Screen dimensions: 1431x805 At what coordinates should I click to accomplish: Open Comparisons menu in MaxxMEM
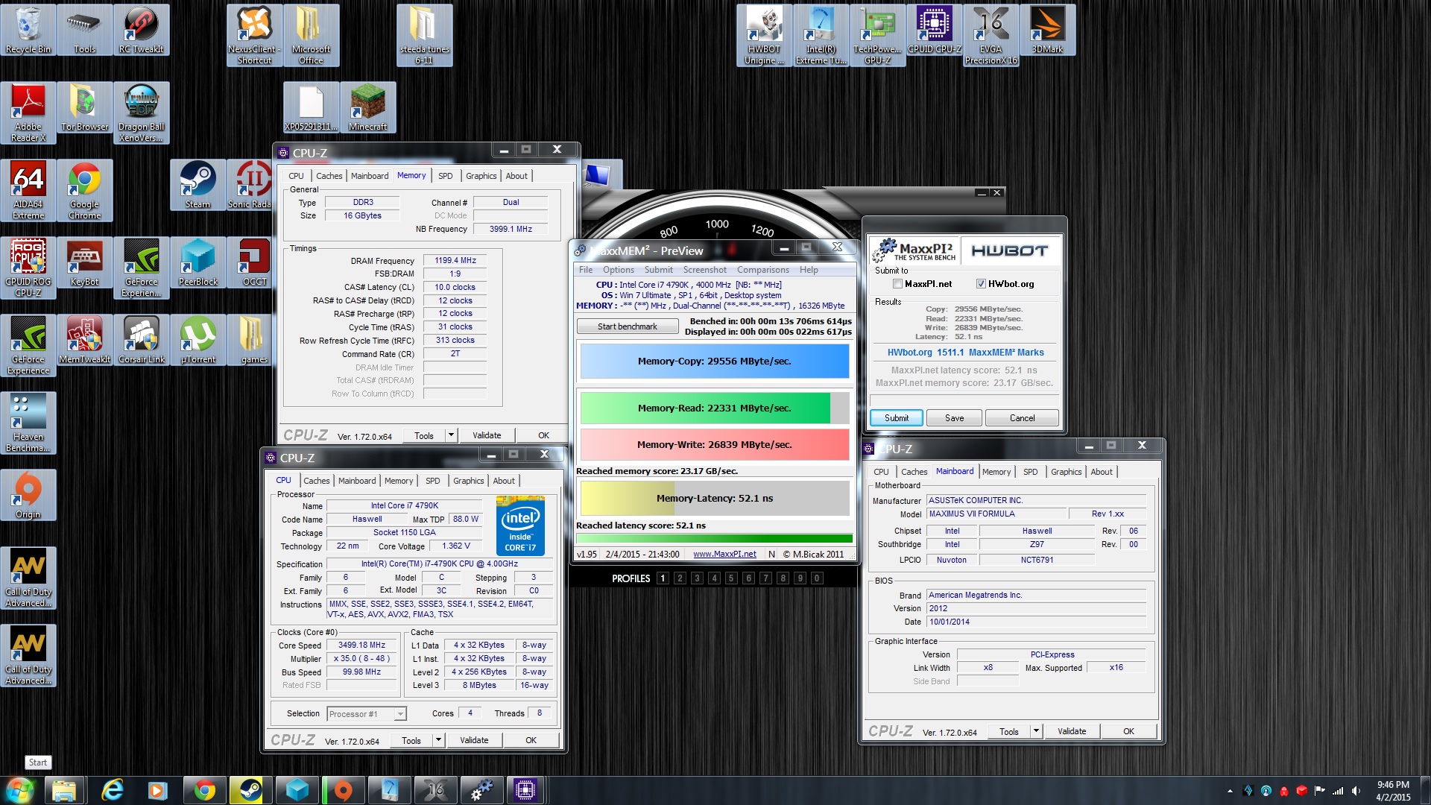(x=762, y=270)
